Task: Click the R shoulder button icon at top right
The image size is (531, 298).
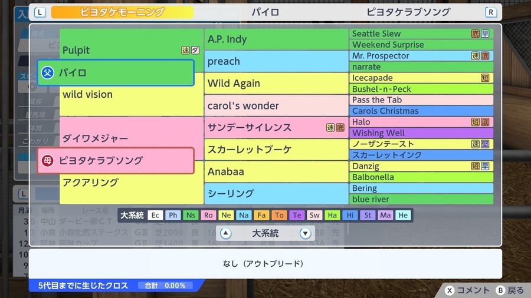Action: point(491,12)
